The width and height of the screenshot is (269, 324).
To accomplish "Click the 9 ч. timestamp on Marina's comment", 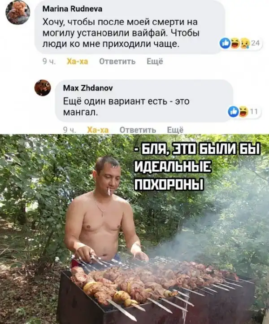I will point(49,61).
